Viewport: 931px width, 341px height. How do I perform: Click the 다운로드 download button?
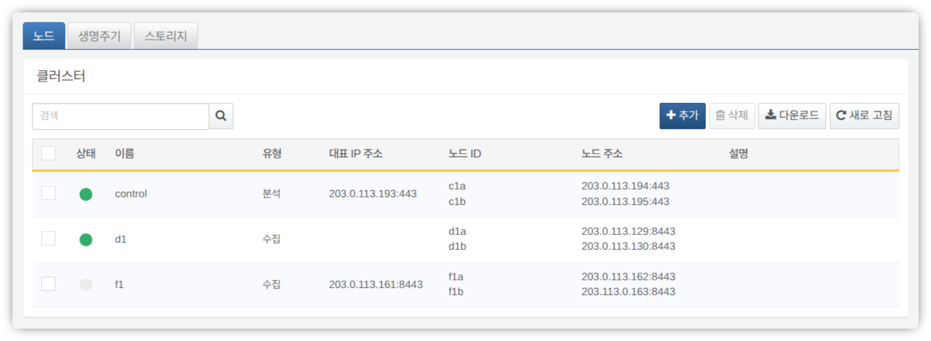pyautogui.click(x=791, y=116)
